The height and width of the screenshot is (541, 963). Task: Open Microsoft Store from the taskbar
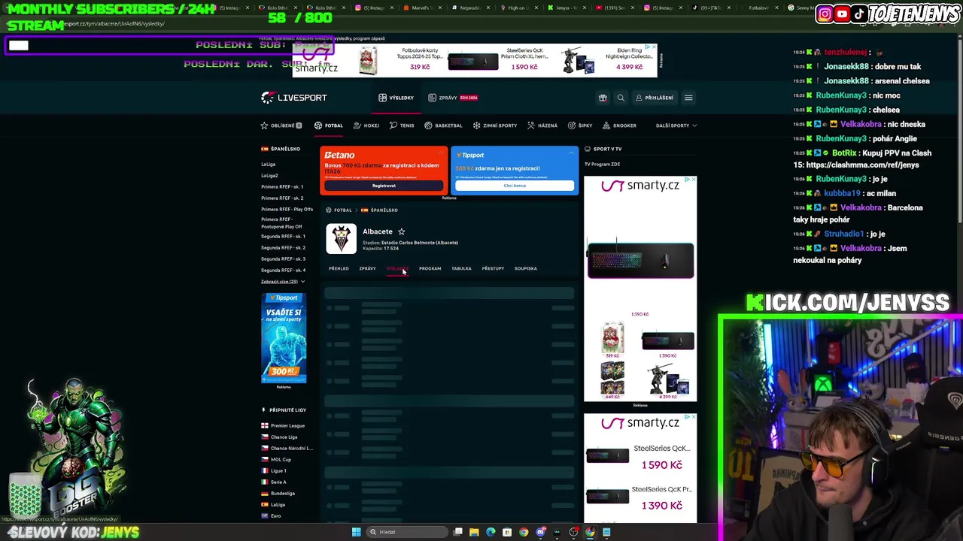(507, 532)
